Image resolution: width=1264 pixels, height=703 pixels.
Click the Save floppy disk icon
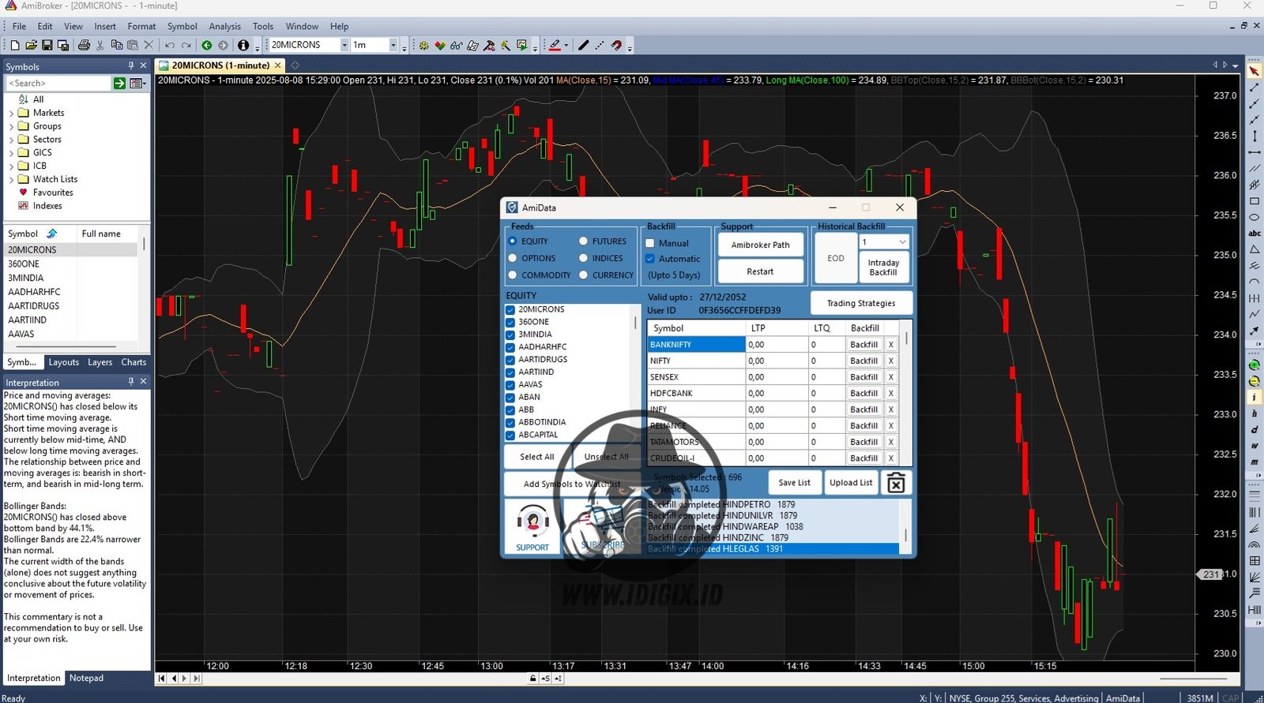pos(47,45)
